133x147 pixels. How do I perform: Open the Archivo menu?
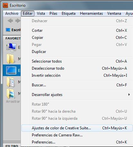[x=12, y=13]
